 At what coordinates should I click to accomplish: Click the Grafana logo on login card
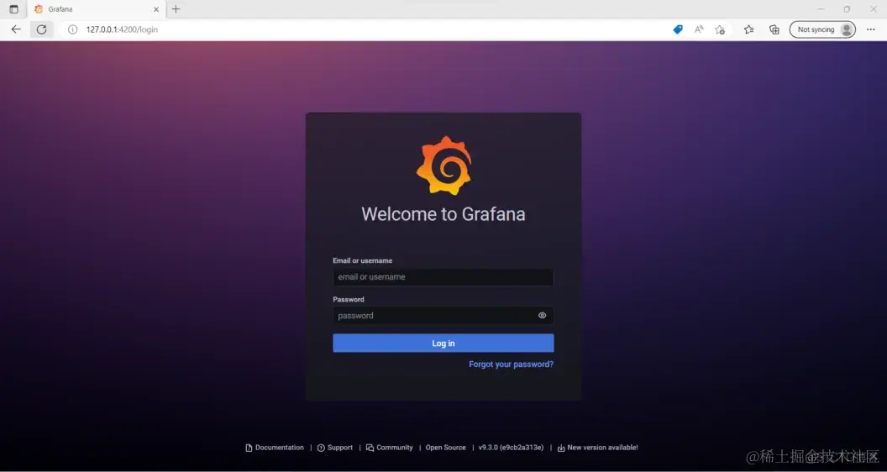(x=443, y=165)
